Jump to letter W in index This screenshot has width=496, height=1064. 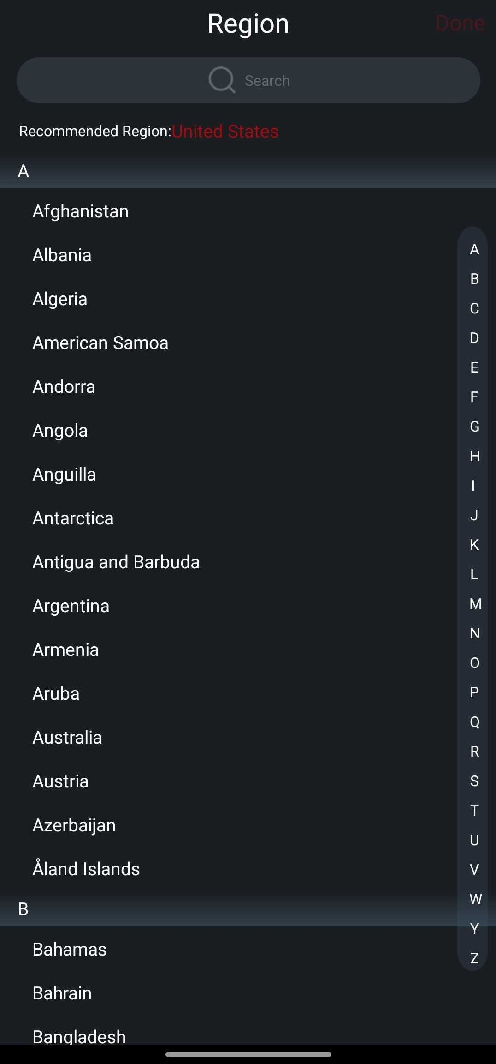(475, 899)
